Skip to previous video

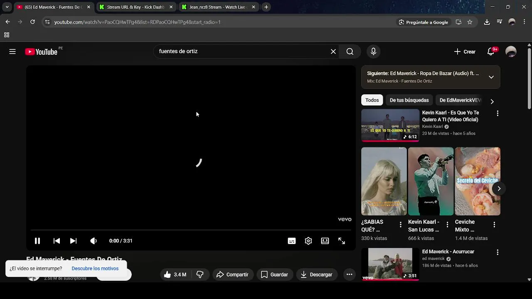(57, 241)
